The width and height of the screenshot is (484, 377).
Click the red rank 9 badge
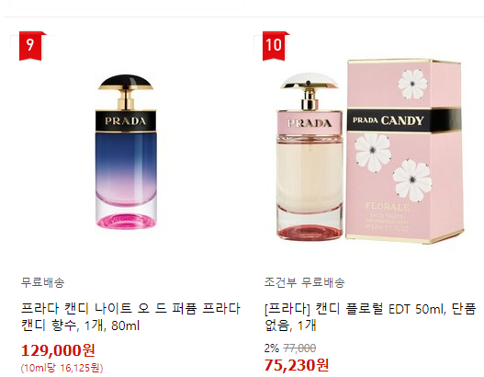(x=30, y=46)
